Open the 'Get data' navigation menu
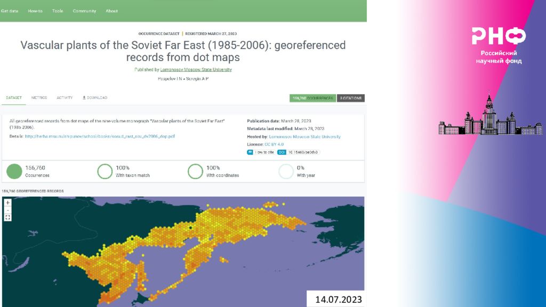The width and height of the screenshot is (546, 307). [10, 11]
